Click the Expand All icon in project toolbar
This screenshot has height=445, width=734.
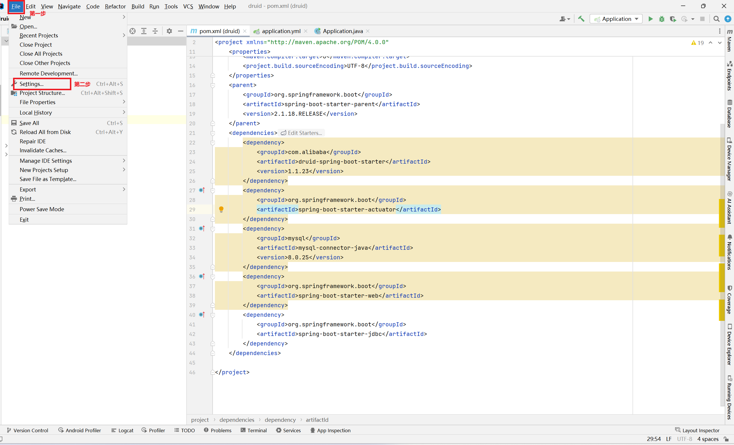click(x=144, y=31)
